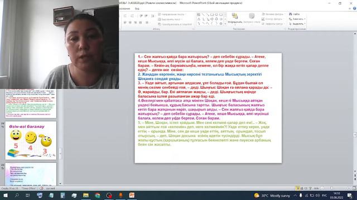Select the Arrow line shape
This screenshot has height=200, width=357.
pos(208,15)
